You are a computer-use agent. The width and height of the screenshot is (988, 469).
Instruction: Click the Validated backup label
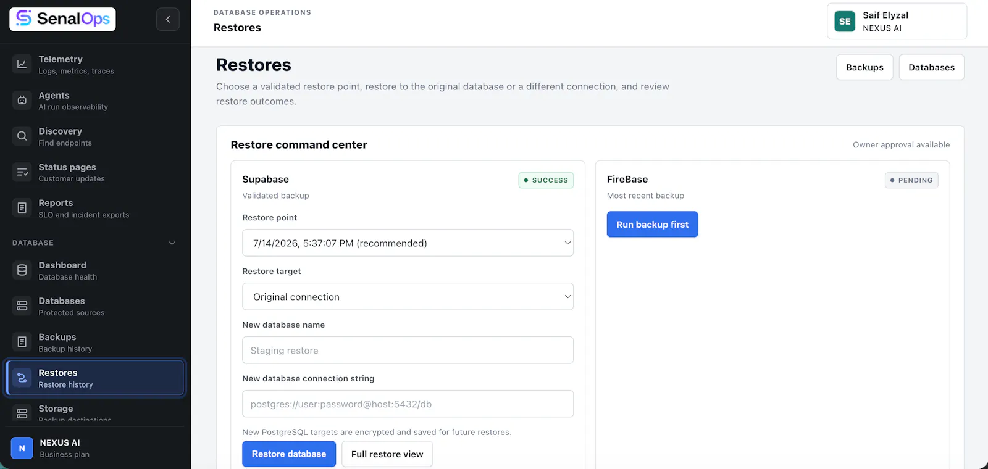point(275,196)
